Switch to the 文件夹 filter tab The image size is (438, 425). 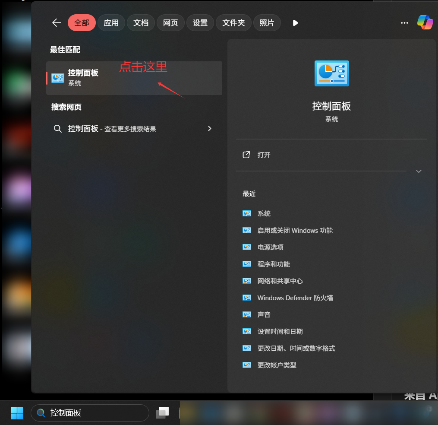tap(233, 23)
